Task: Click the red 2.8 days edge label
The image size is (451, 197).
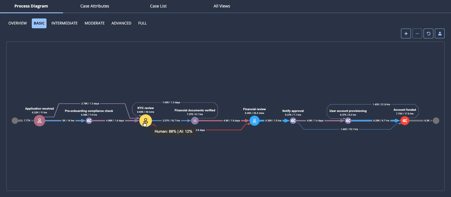Action: coord(200,130)
